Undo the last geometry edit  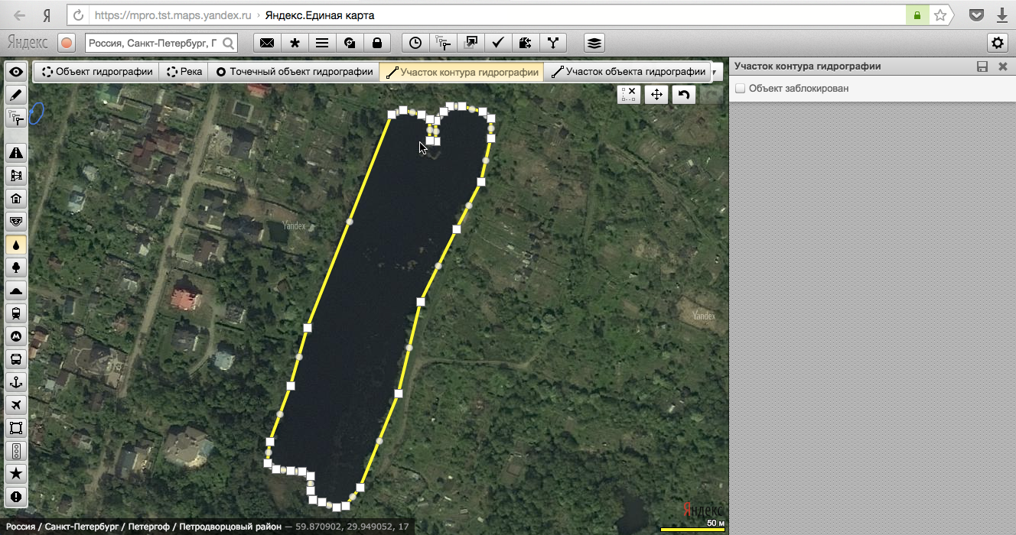[684, 95]
